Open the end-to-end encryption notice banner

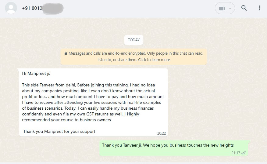tap(134, 56)
